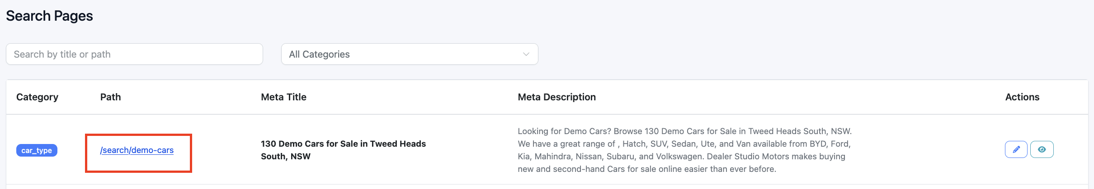The height and width of the screenshot is (189, 1094).
Task: Click the Meta Title column header
Action: 283,97
